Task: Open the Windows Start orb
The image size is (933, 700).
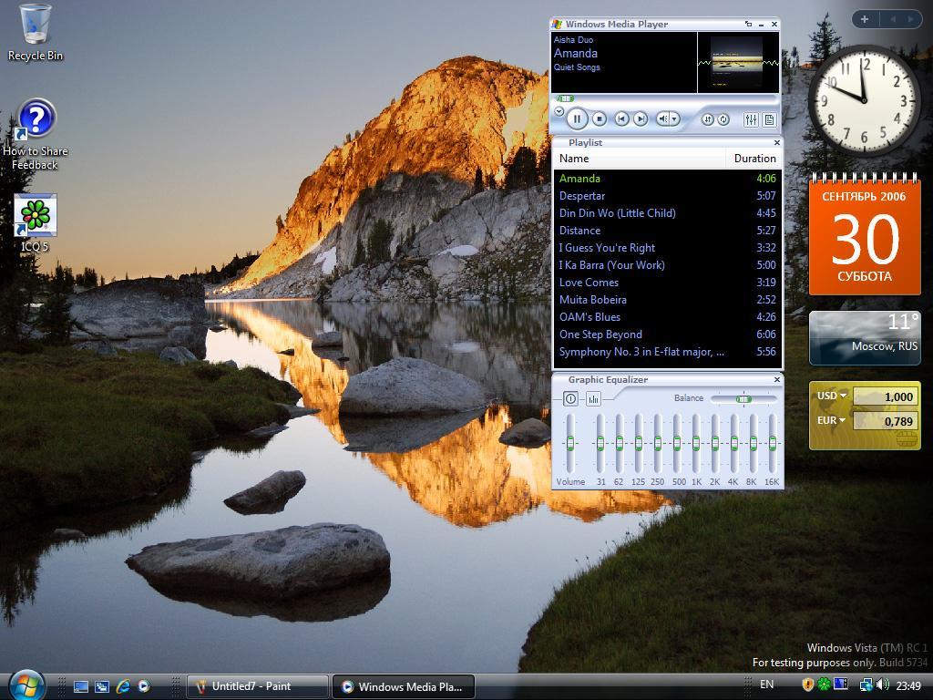Action: (26, 685)
